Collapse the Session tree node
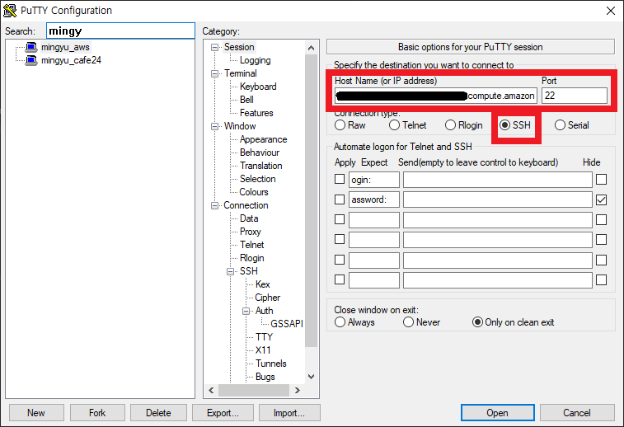 pos(214,47)
